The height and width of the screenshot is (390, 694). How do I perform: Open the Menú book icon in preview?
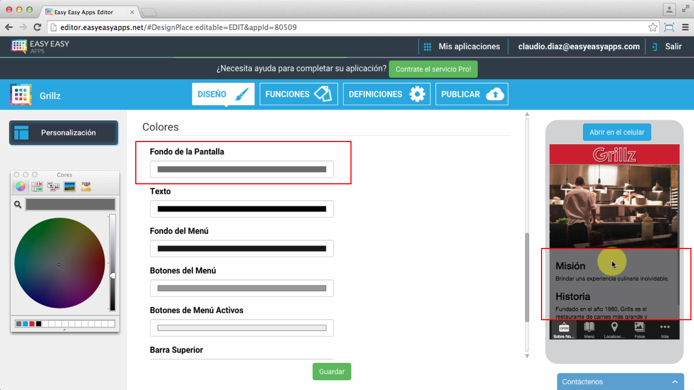(589, 330)
